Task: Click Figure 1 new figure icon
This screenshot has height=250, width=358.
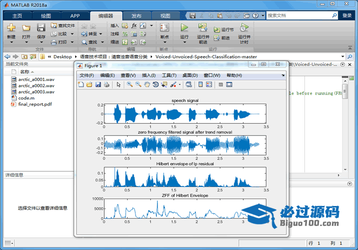Action: click(81, 84)
